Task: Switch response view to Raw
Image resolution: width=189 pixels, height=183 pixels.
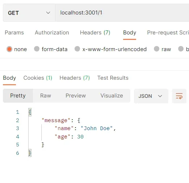Action: 46,96
